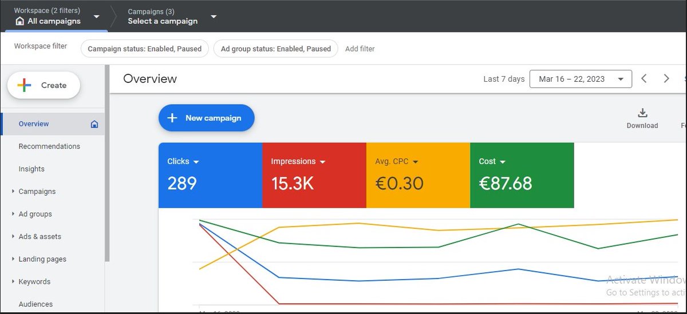The height and width of the screenshot is (314, 687).
Task: Click the home icon next to All campaigns
Action: pos(20,21)
